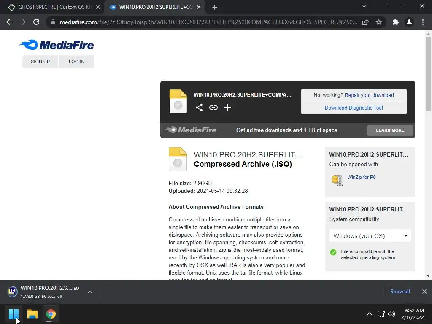The image size is (432, 324).
Task: Click the scrollbar down arrow
Action: (x=428, y=276)
